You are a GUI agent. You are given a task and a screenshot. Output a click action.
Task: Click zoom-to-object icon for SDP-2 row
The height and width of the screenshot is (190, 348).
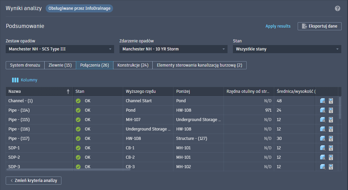point(323,157)
